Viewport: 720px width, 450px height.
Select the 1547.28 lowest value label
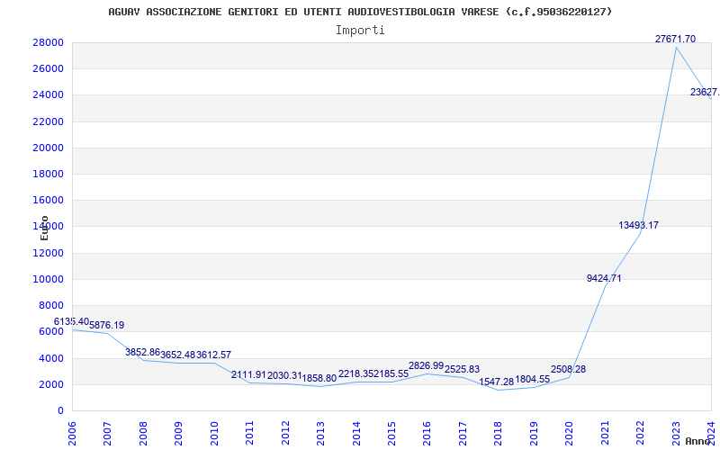pos(497,382)
